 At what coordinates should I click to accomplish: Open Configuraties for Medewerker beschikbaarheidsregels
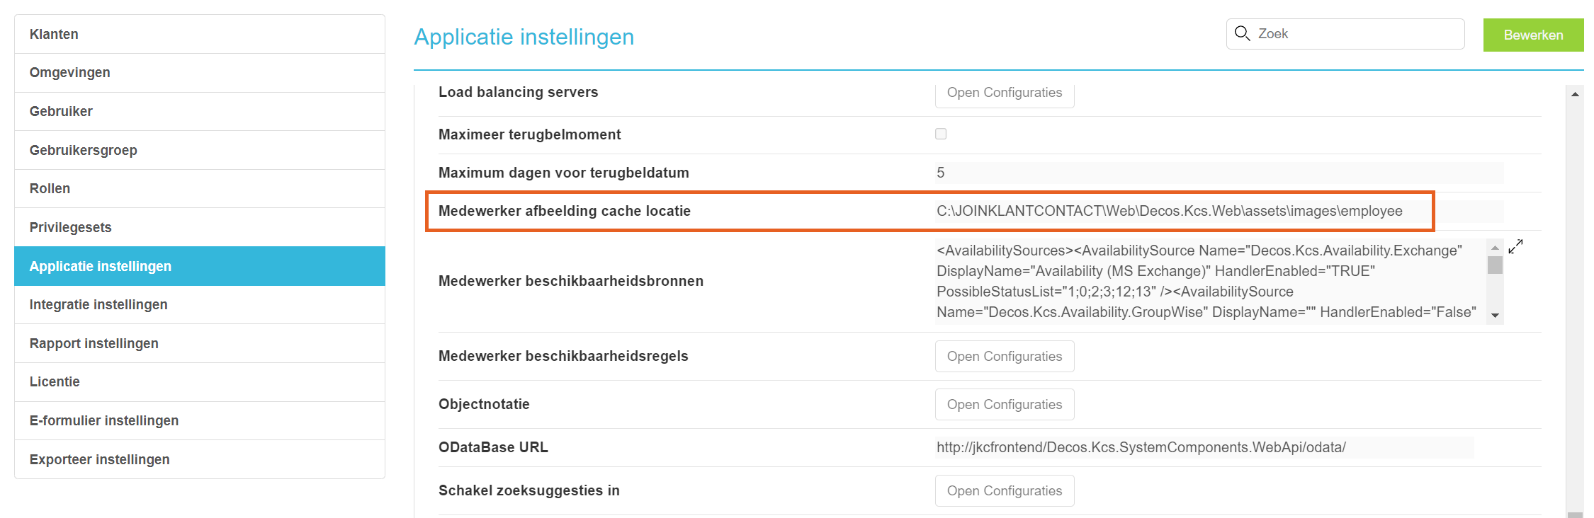[1005, 356]
